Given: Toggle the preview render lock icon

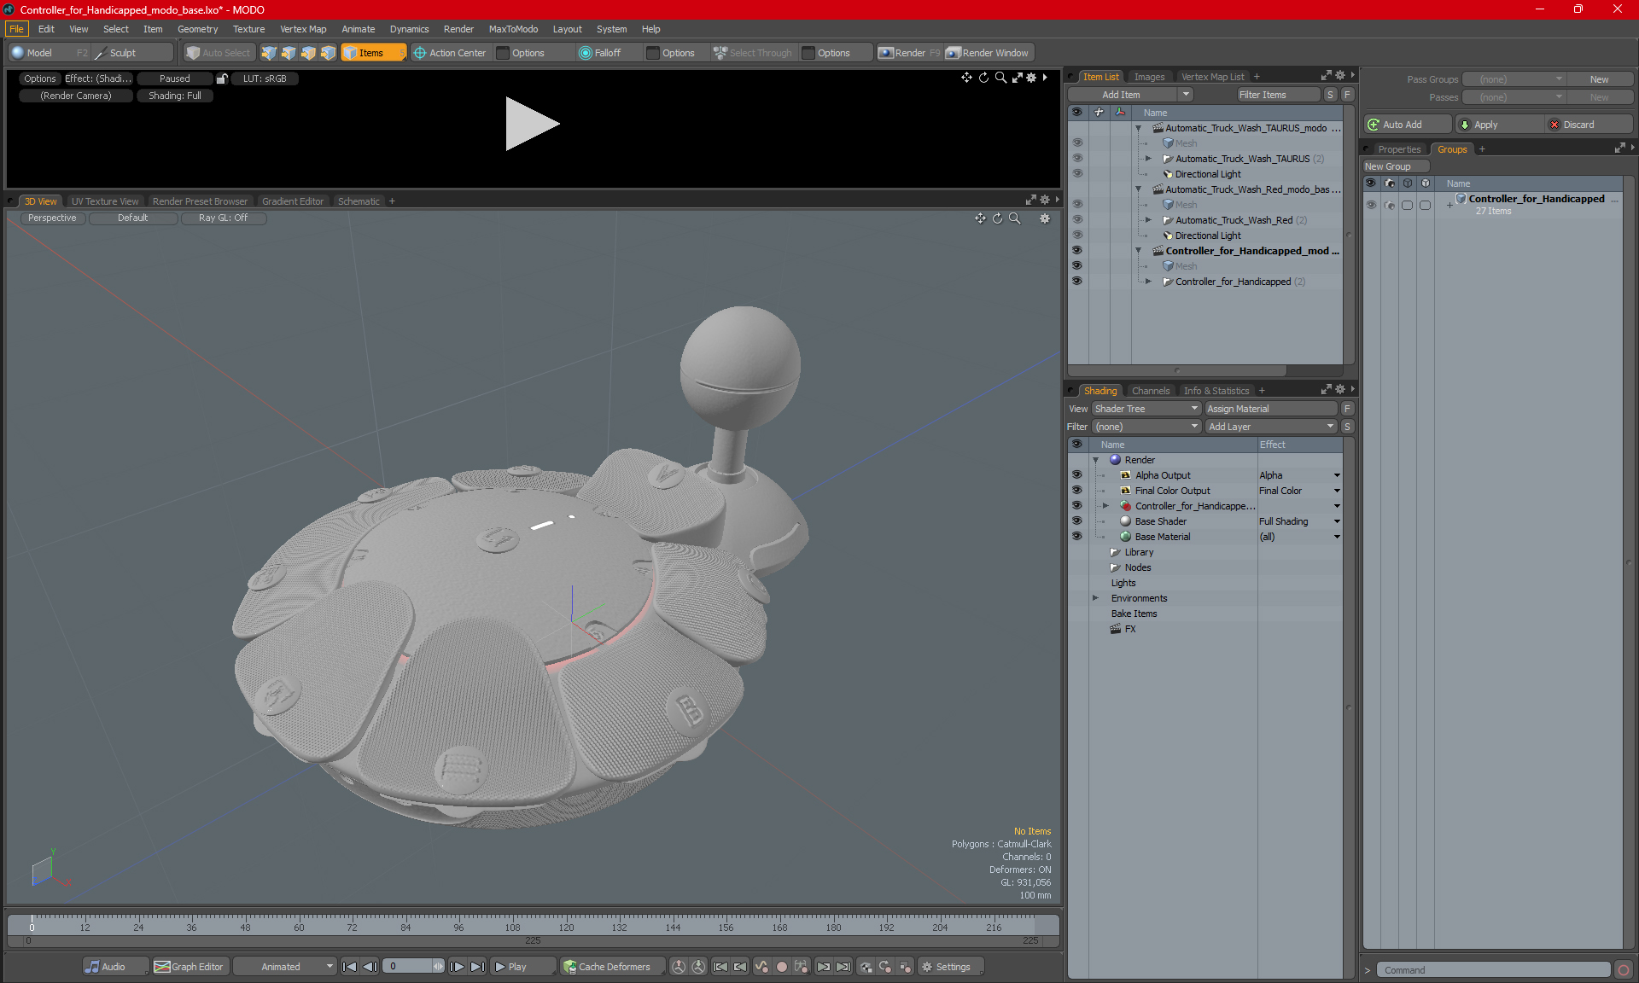Looking at the screenshot, I should (x=222, y=79).
